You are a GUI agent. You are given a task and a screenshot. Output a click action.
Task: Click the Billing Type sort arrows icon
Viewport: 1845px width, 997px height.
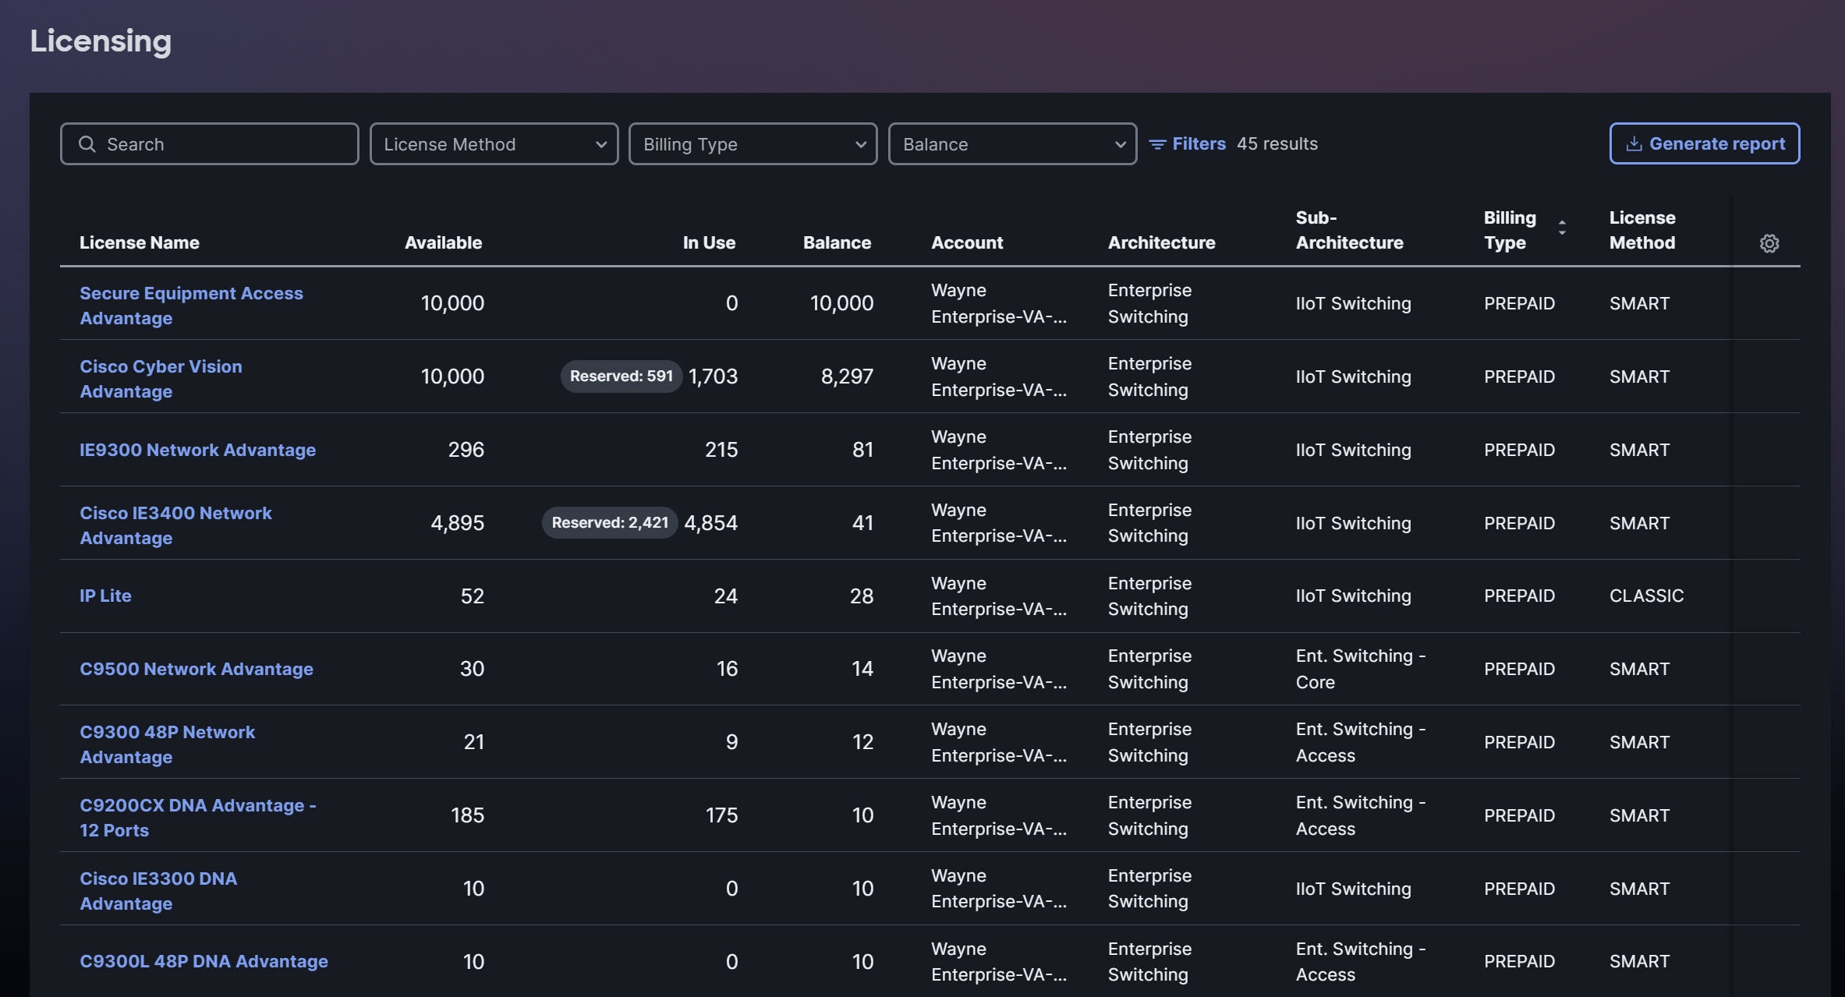point(1562,228)
